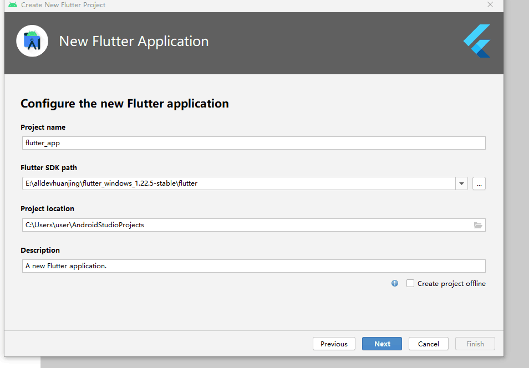
Task: Click the Flutter SDK path text field
Action: click(239, 183)
